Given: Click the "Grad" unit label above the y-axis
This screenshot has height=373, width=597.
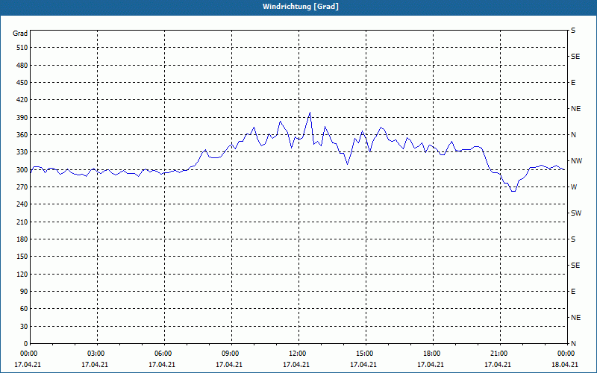Looking at the screenshot, I should pos(20,34).
